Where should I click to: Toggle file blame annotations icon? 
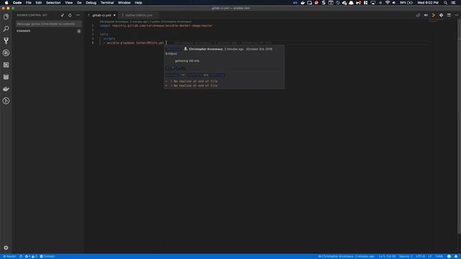426,15
